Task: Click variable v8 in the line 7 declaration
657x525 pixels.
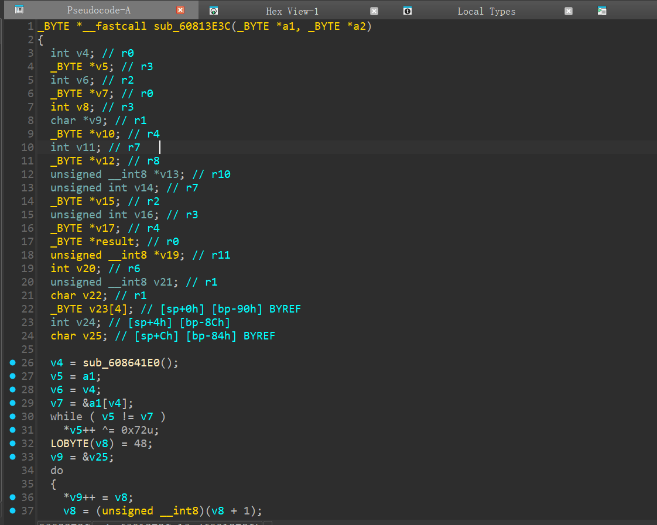Action: click(83, 107)
